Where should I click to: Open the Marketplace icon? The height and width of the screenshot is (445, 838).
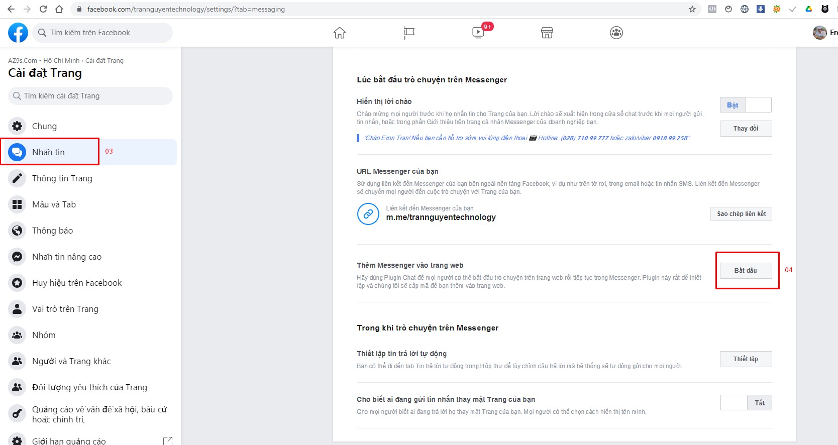[547, 33]
